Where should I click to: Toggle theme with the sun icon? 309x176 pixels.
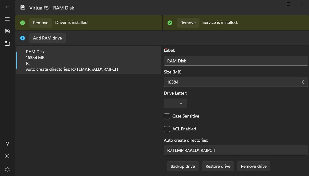[x=7, y=156]
